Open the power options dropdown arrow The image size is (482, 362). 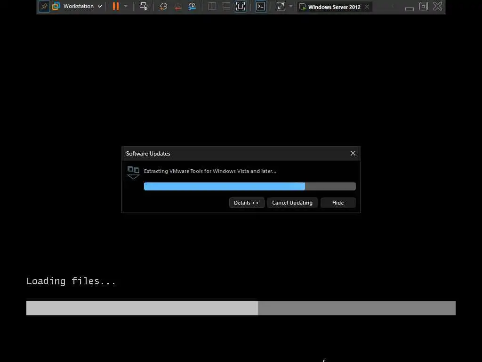click(126, 6)
